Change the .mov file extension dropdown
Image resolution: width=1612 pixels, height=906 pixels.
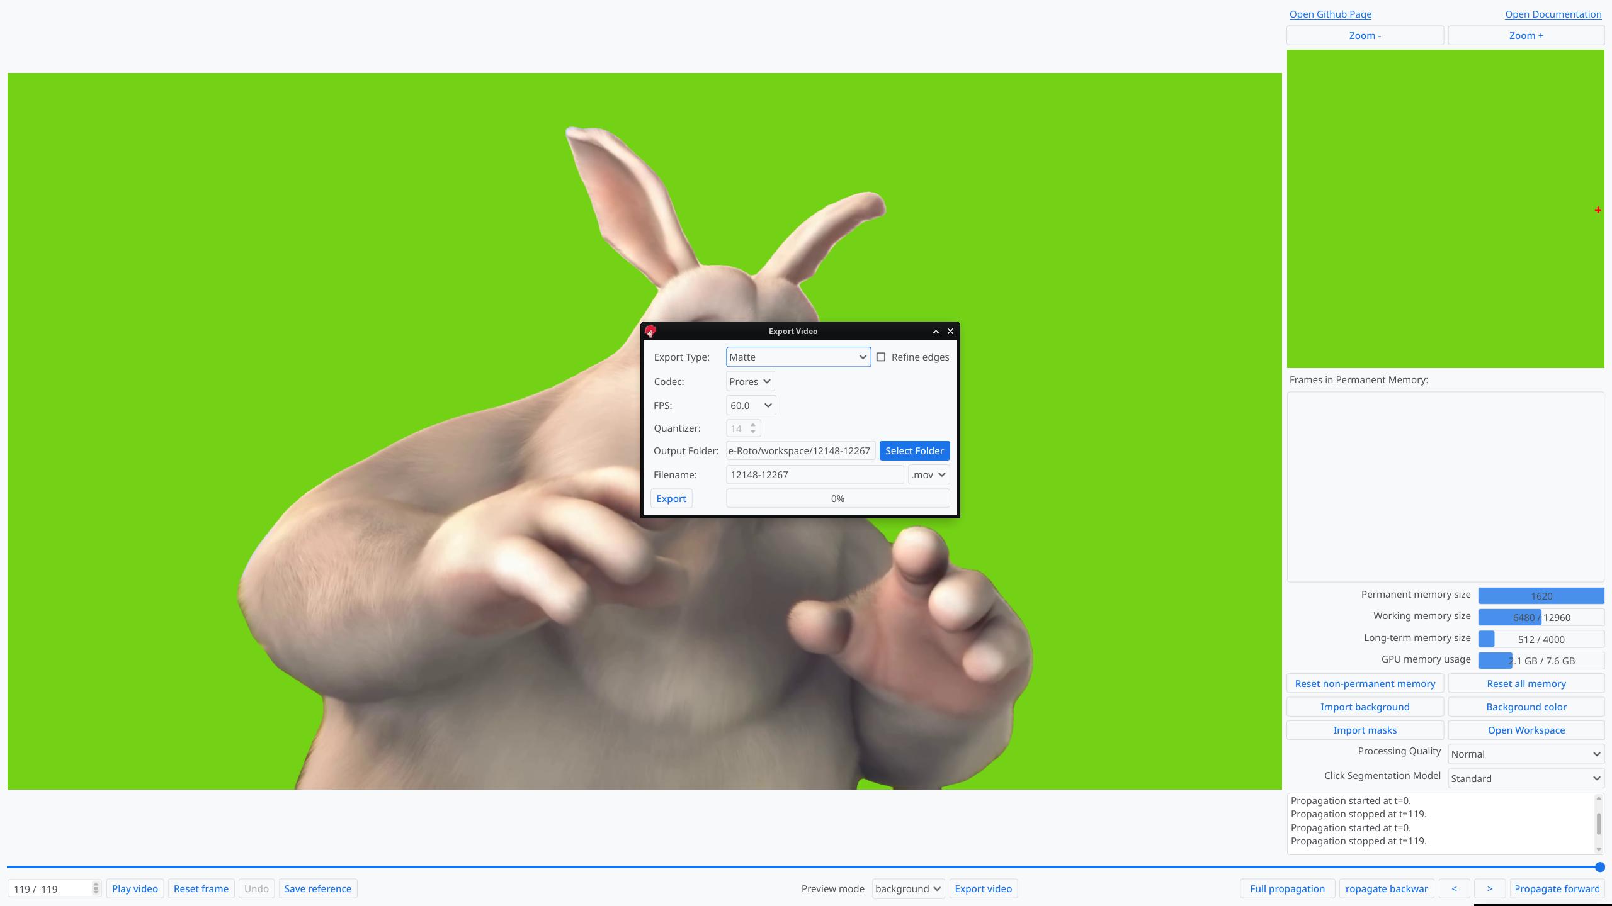(929, 474)
